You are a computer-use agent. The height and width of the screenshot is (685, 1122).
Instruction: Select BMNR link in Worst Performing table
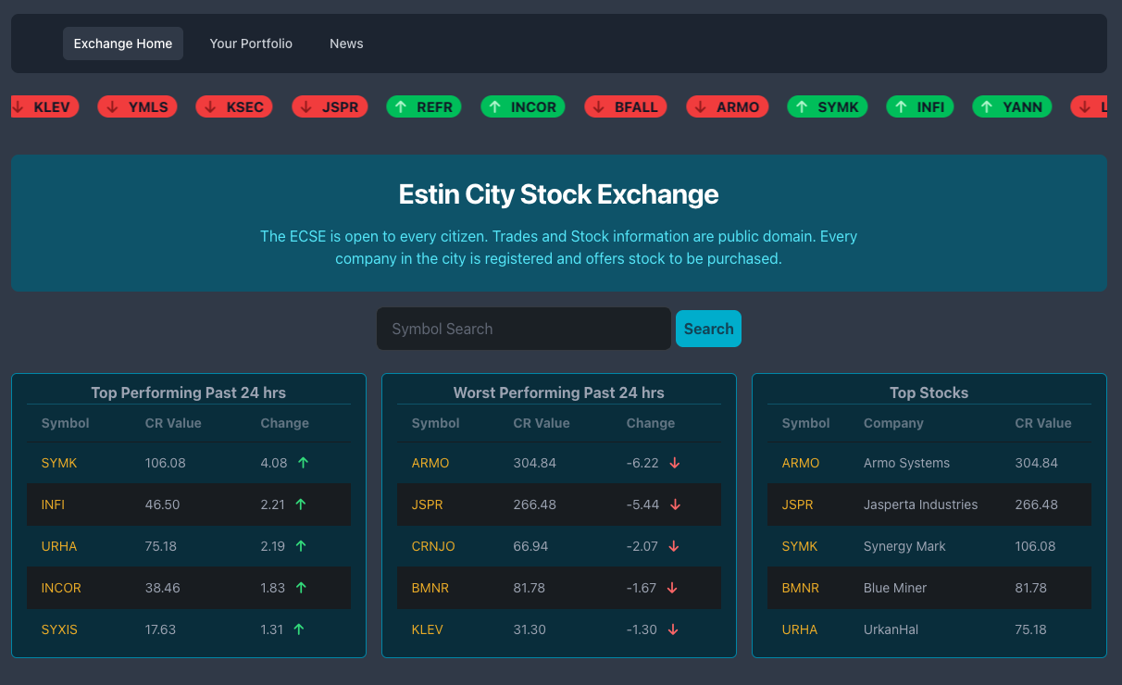coord(430,588)
